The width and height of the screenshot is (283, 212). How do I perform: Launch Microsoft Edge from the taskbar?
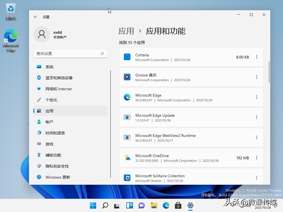point(166,205)
